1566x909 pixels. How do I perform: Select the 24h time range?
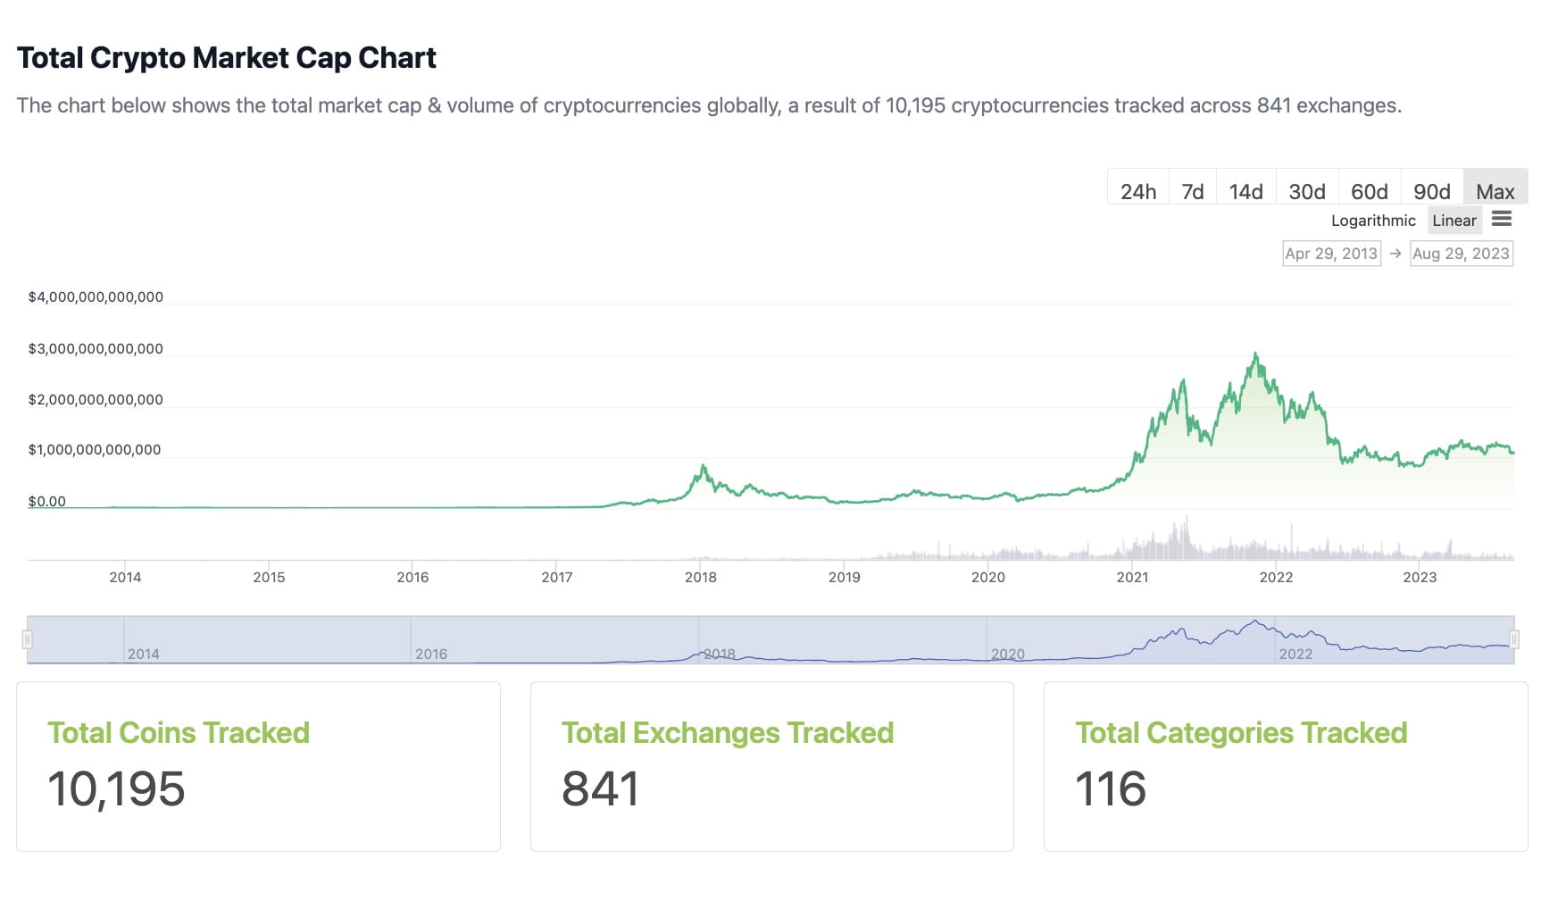click(x=1137, y=189)
